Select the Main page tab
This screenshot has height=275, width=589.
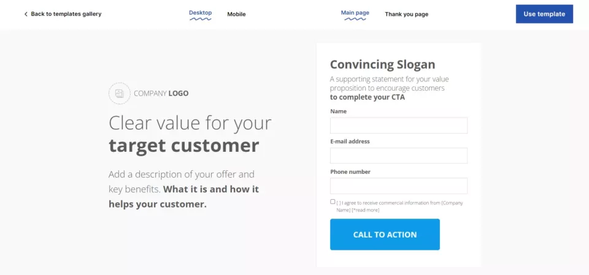(355, 13)
